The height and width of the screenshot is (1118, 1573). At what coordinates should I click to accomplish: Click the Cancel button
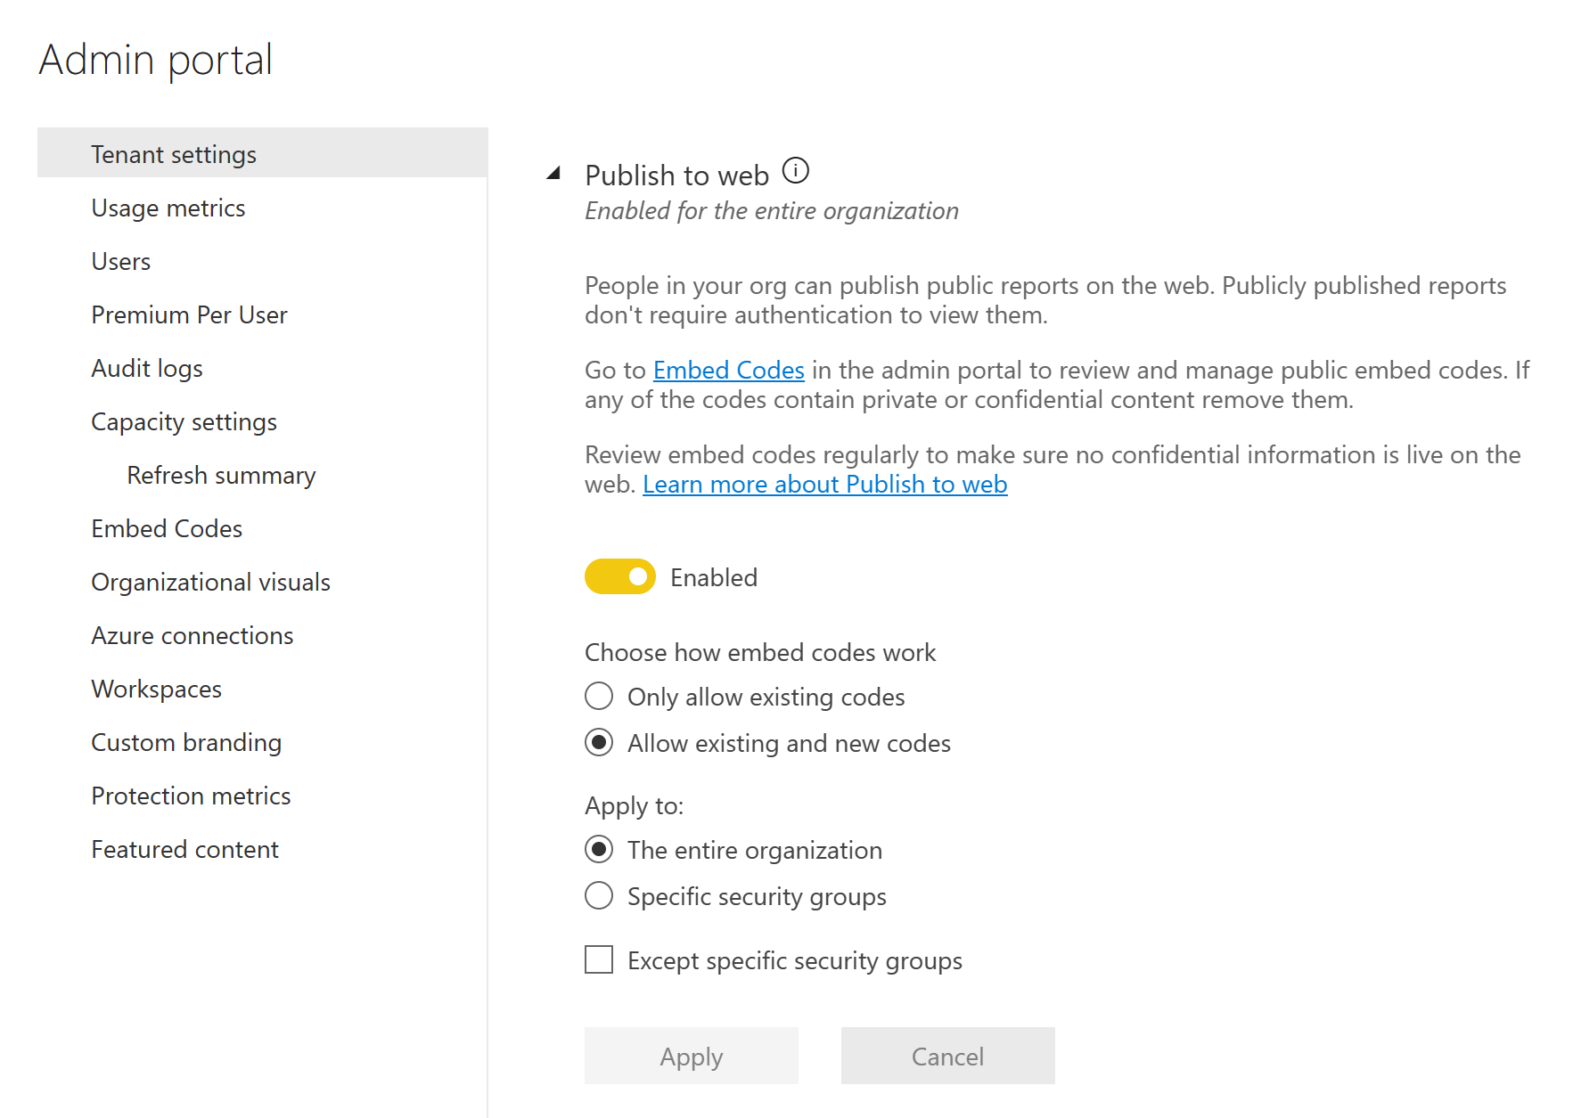point(948,1056)
